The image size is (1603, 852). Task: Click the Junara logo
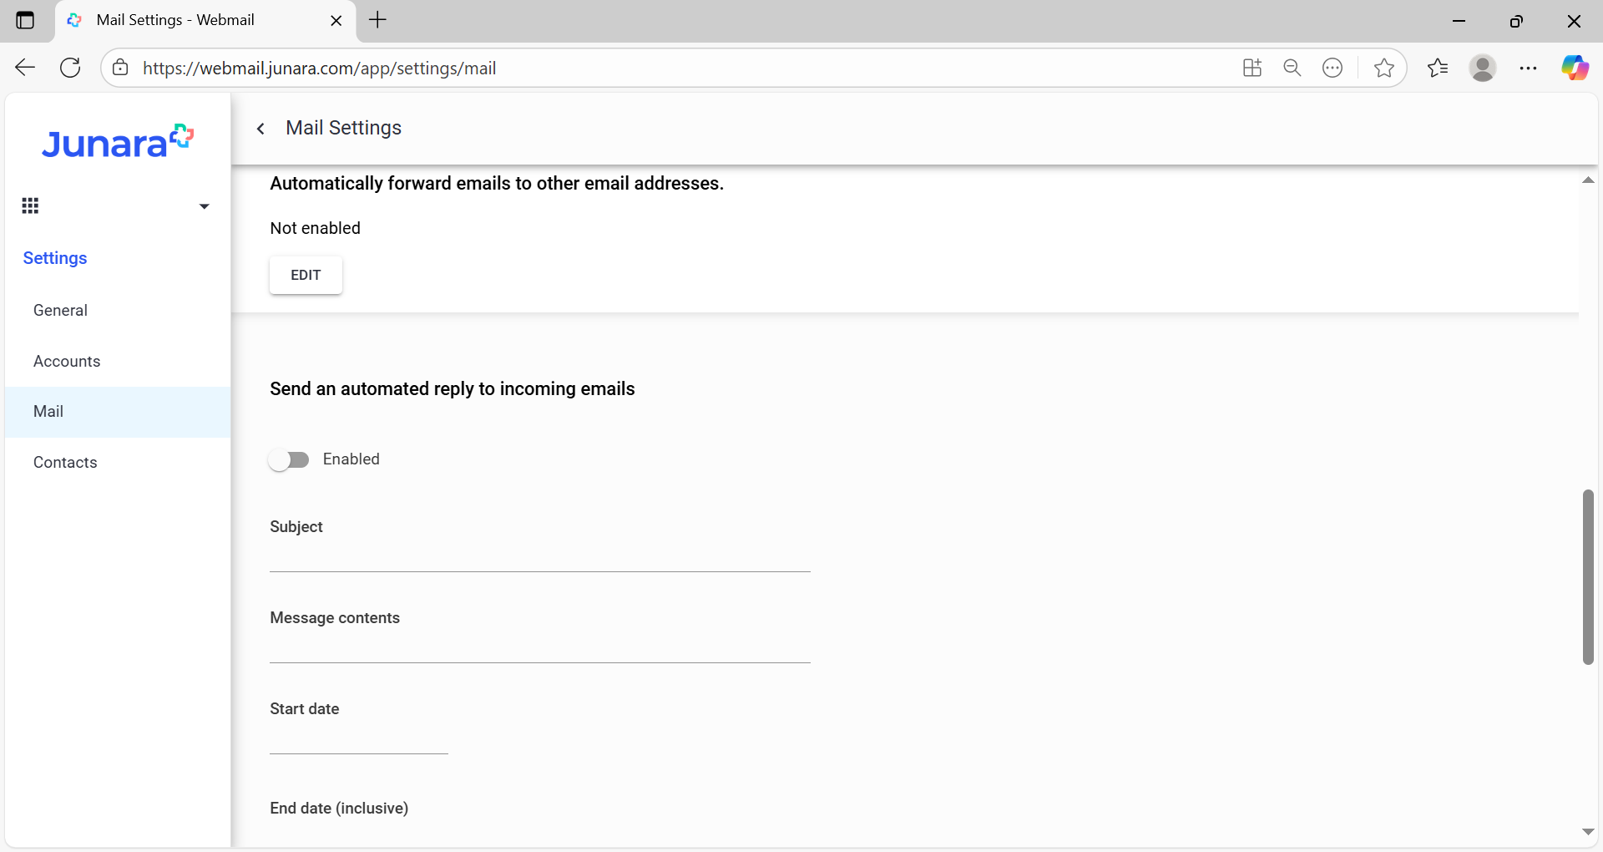(118, 141)
